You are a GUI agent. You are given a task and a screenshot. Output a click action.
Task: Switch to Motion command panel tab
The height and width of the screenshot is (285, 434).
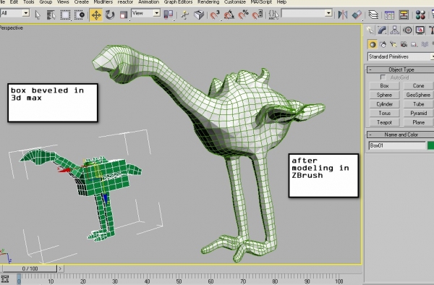407,30
